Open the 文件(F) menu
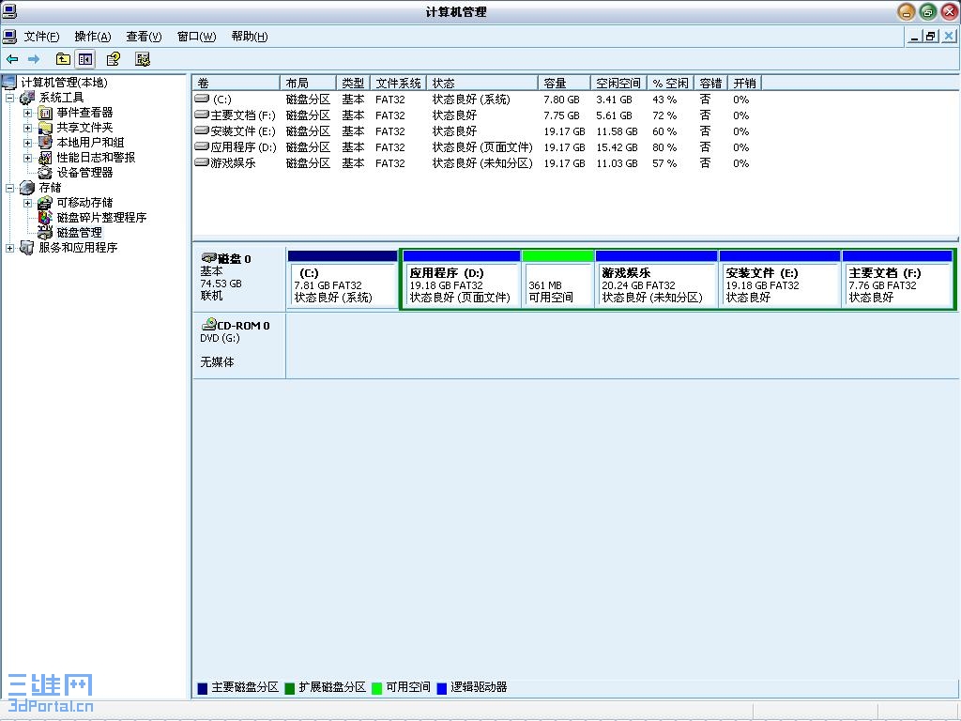Image resolution: width=961 pixels, height=721 pixels. (x=41, y=37)
